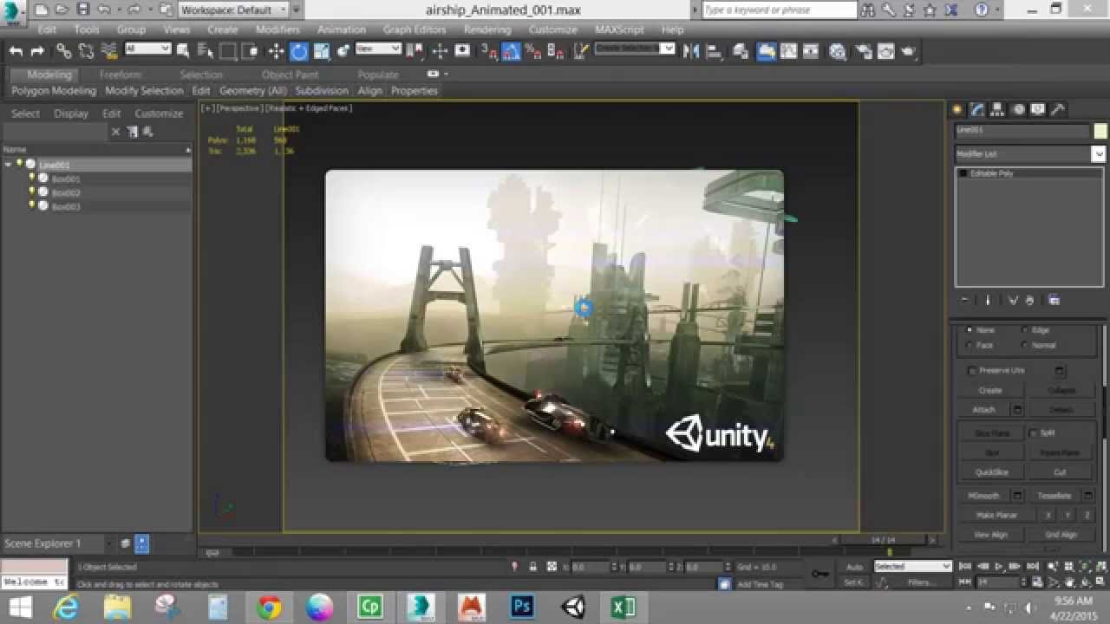Image resolution: width=1110 pixels, height=624 pixels.
Task: Click the Select by Name icon
Action: pyautogui.click(x=206, y=50)
